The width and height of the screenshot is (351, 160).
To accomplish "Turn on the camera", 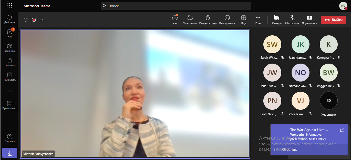I will [276, 19].
